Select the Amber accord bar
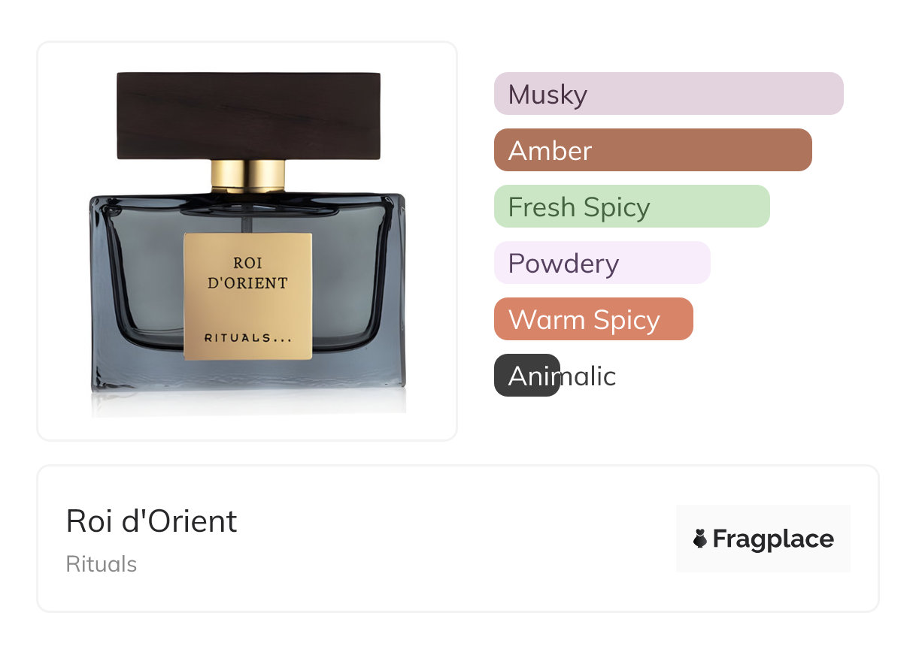916x649 pixels. pyautogui.click(x=653, y=150)
